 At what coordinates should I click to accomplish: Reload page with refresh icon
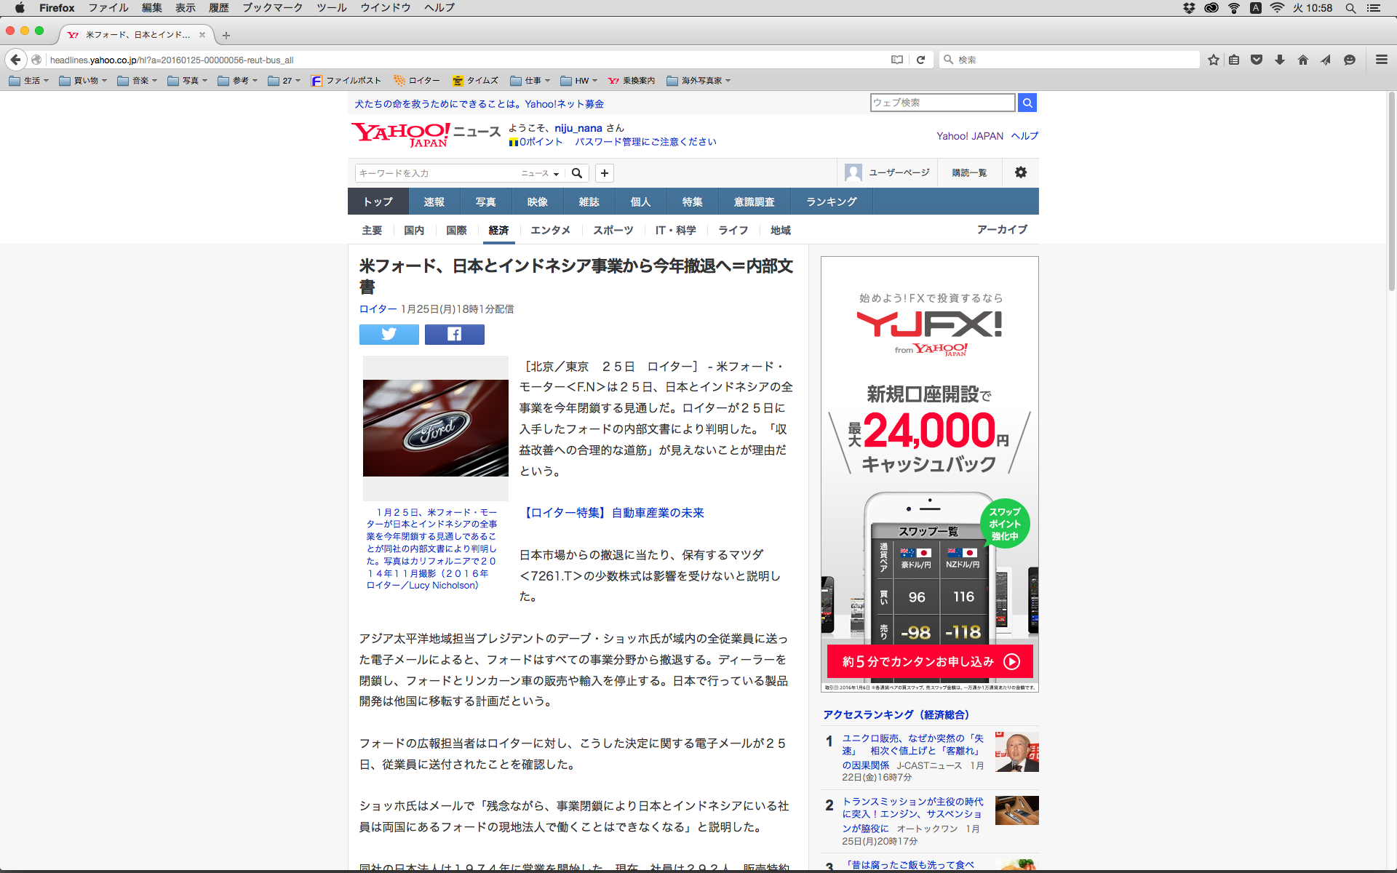(x=920, y=60)
